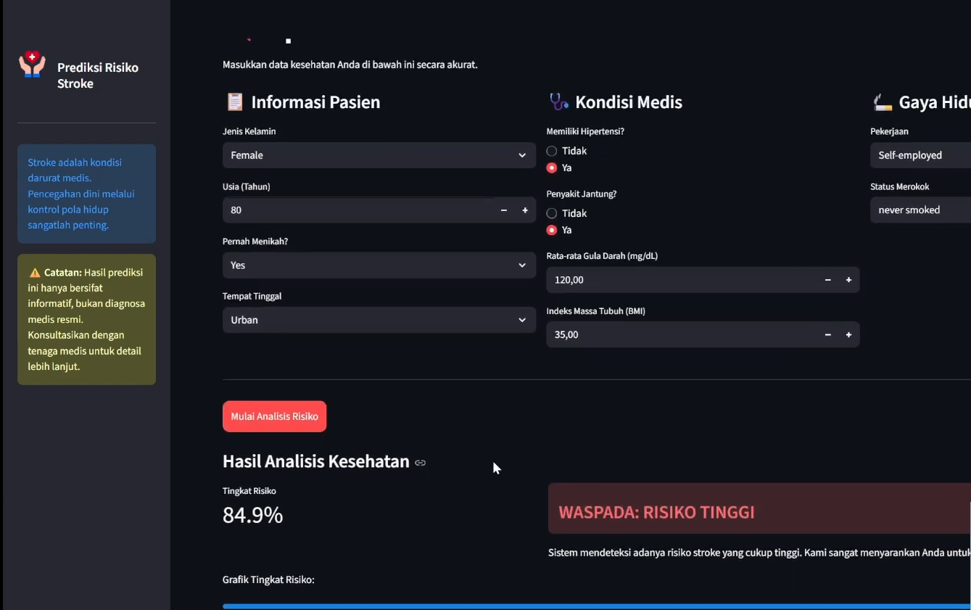
Task: Click the anchor link icon beside Hasil Analisis Kesehatan
Action: (x=421, y=463)
